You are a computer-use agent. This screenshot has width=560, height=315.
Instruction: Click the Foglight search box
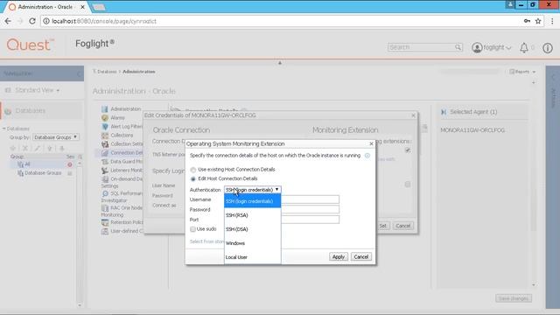tap(422, 47)
